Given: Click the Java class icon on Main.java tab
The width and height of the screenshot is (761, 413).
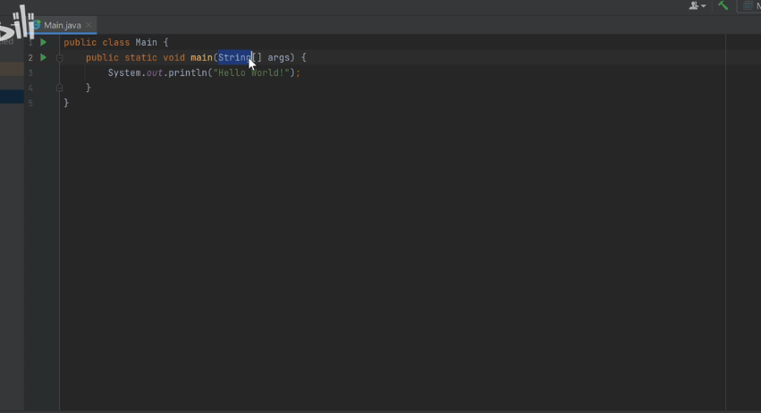Looking at the screenshot, I should (x=37, y=25).
